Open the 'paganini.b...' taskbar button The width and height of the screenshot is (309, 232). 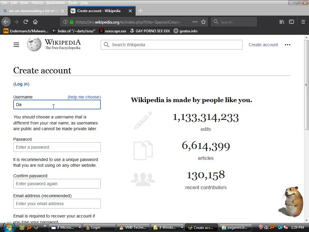tap(235, 227)
